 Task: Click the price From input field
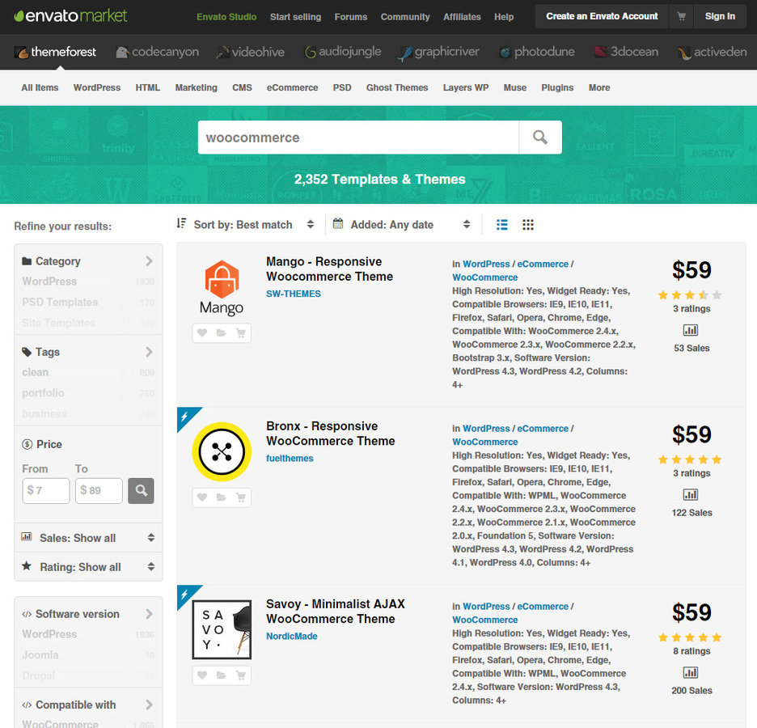[46, 490]
